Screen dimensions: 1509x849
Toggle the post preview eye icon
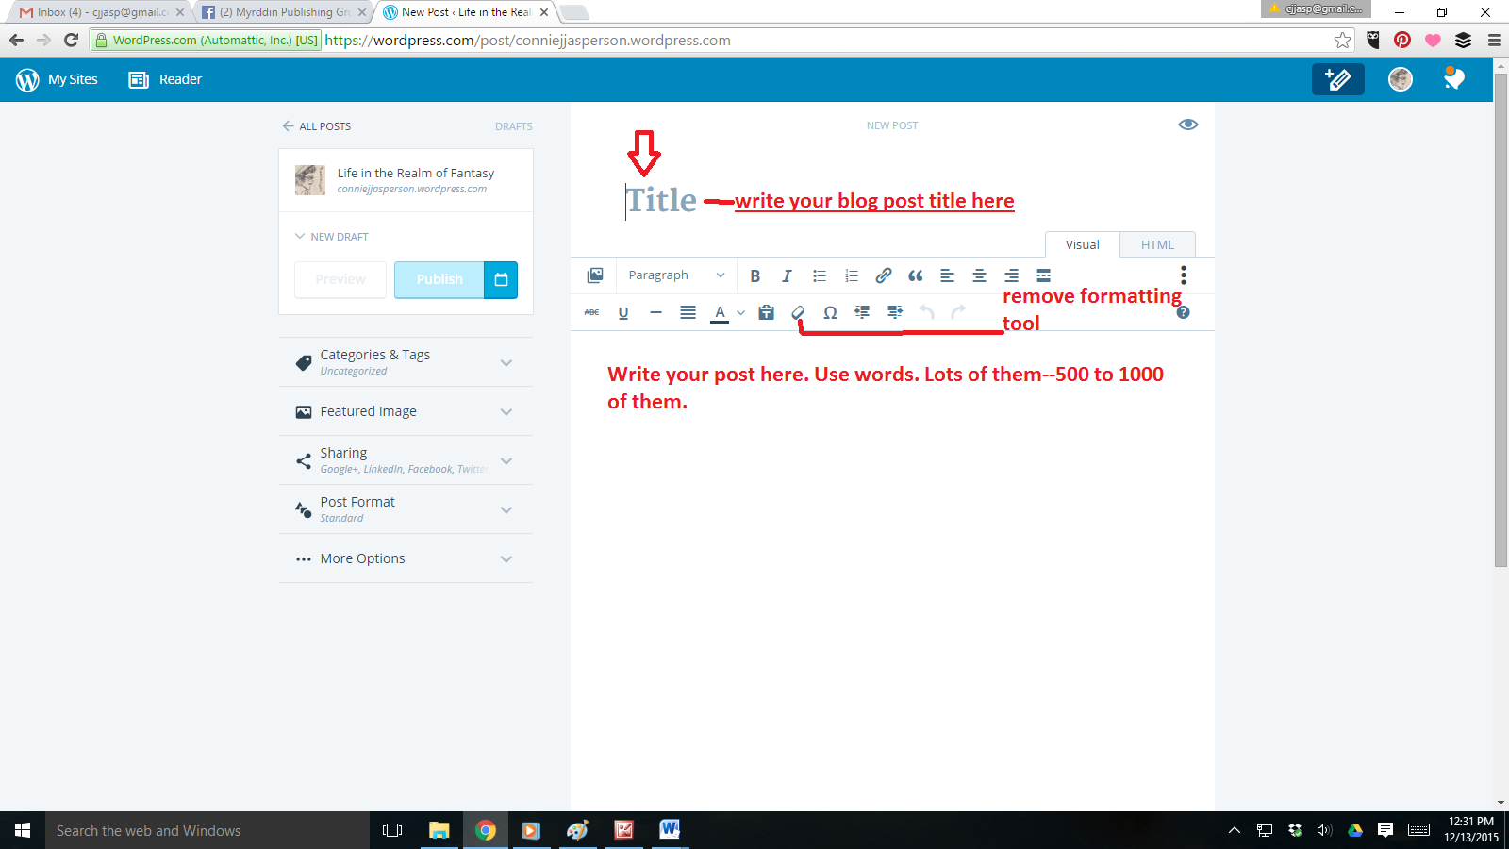[1187, 125]
